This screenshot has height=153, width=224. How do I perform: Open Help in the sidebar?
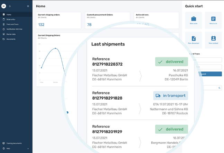pyautogui.click(x=8, y=148)
